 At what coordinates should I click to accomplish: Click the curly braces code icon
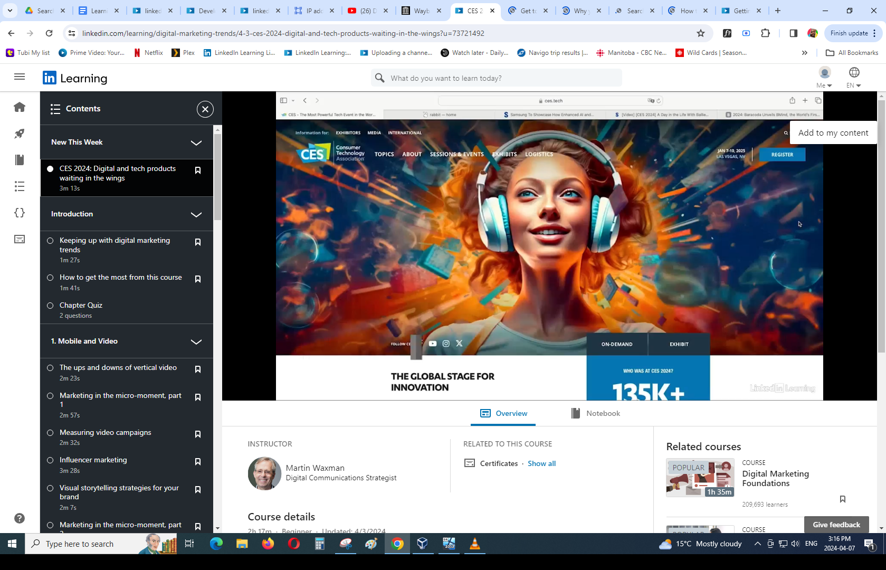click(x=20, y=213)
